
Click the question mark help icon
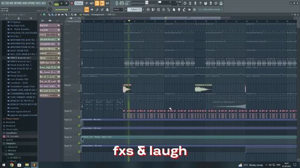tap(200, 3)
